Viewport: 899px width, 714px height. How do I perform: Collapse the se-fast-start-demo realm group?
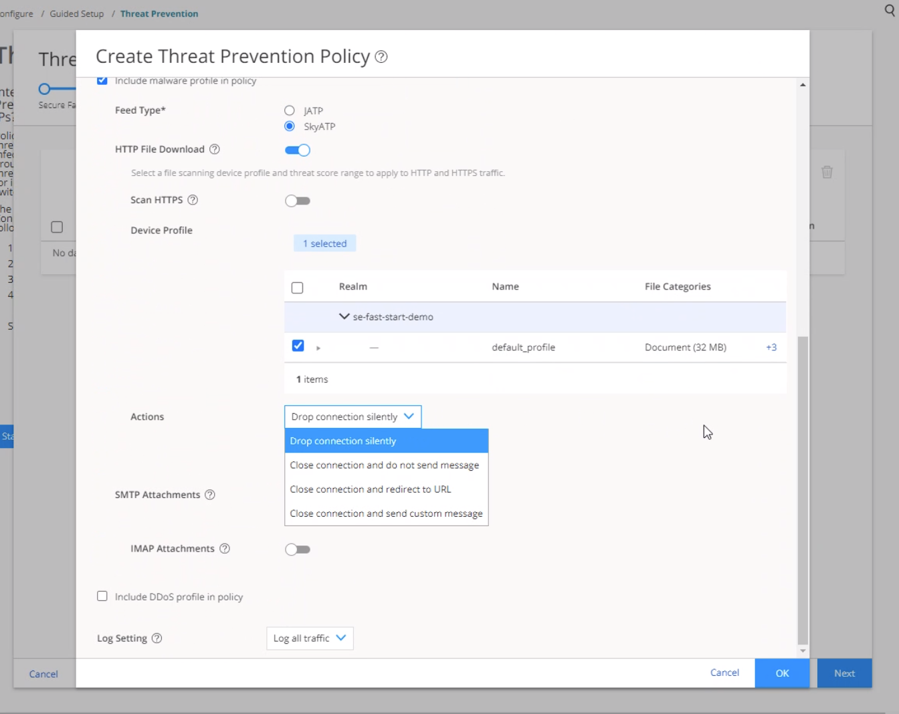[344, 316]
